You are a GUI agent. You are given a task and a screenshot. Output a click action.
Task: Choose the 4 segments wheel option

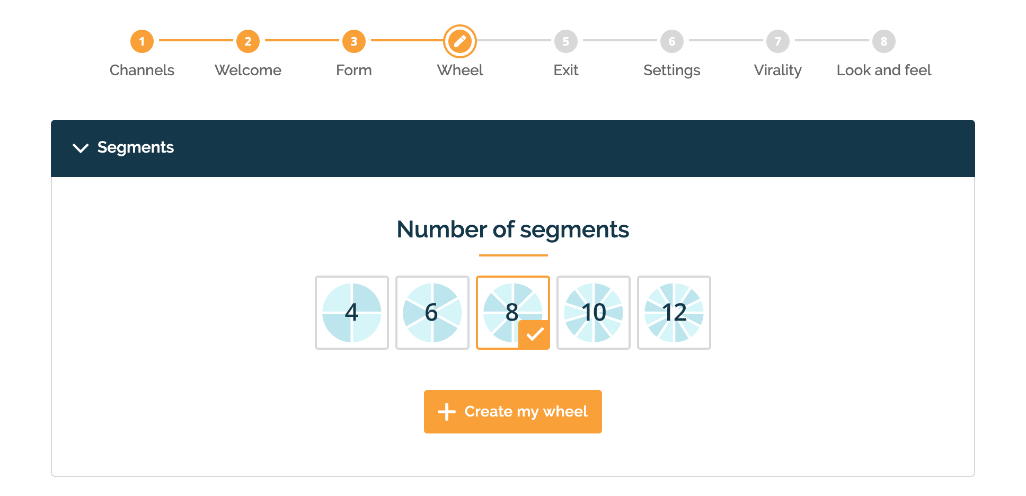coord(352,313)
